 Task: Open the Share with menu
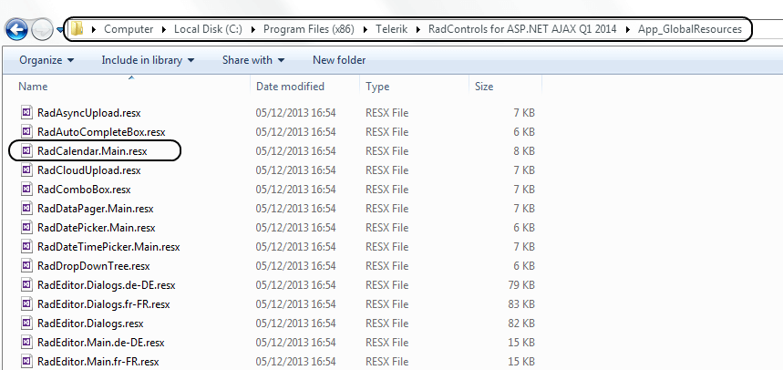coord(253,60)
